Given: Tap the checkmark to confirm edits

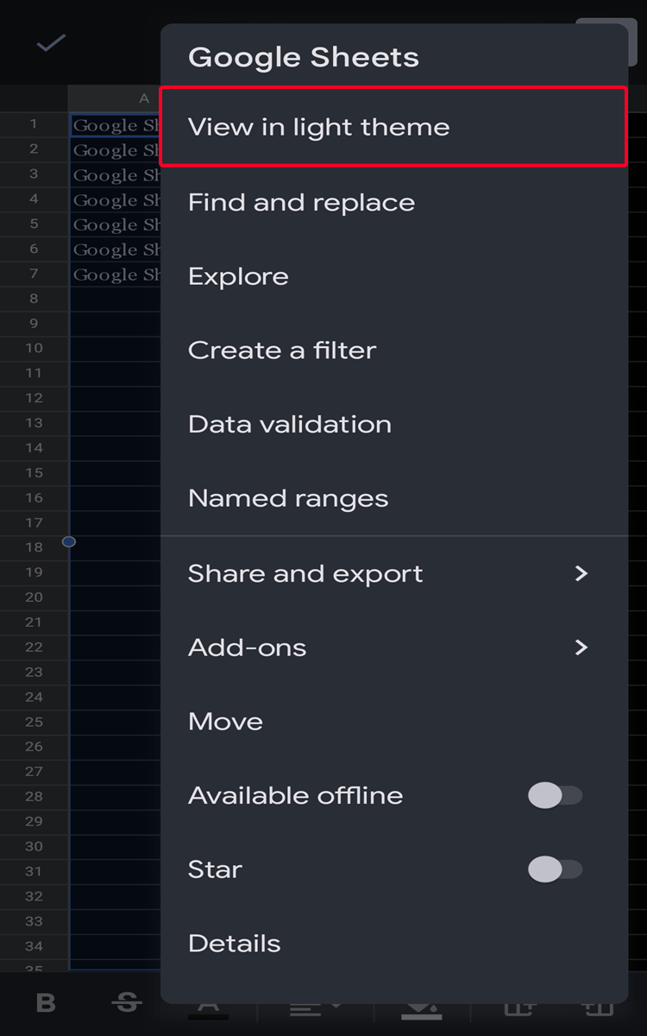Looking at the screenshot, I should pos(49,43).
